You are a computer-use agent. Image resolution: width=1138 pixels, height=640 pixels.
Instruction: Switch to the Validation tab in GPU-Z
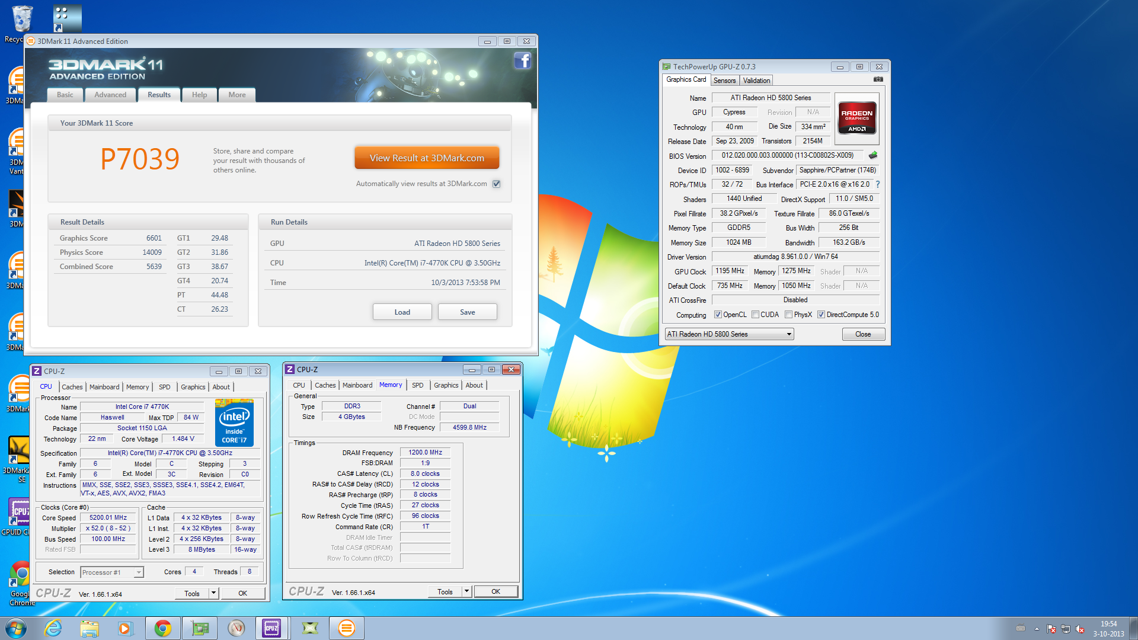click(x=756, y=81)
